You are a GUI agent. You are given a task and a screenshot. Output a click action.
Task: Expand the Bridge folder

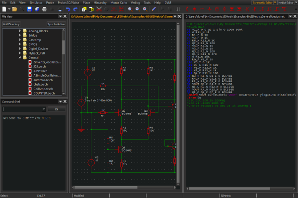[x=20, y=35]
